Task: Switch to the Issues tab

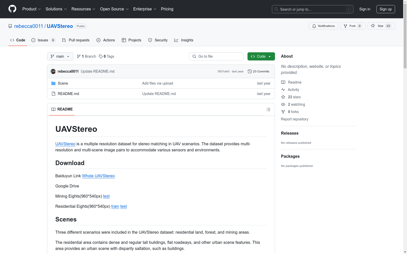Action: 43,40
